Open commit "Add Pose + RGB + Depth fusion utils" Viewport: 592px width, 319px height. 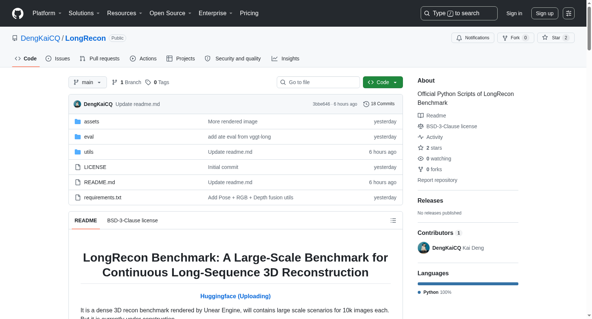250,197
